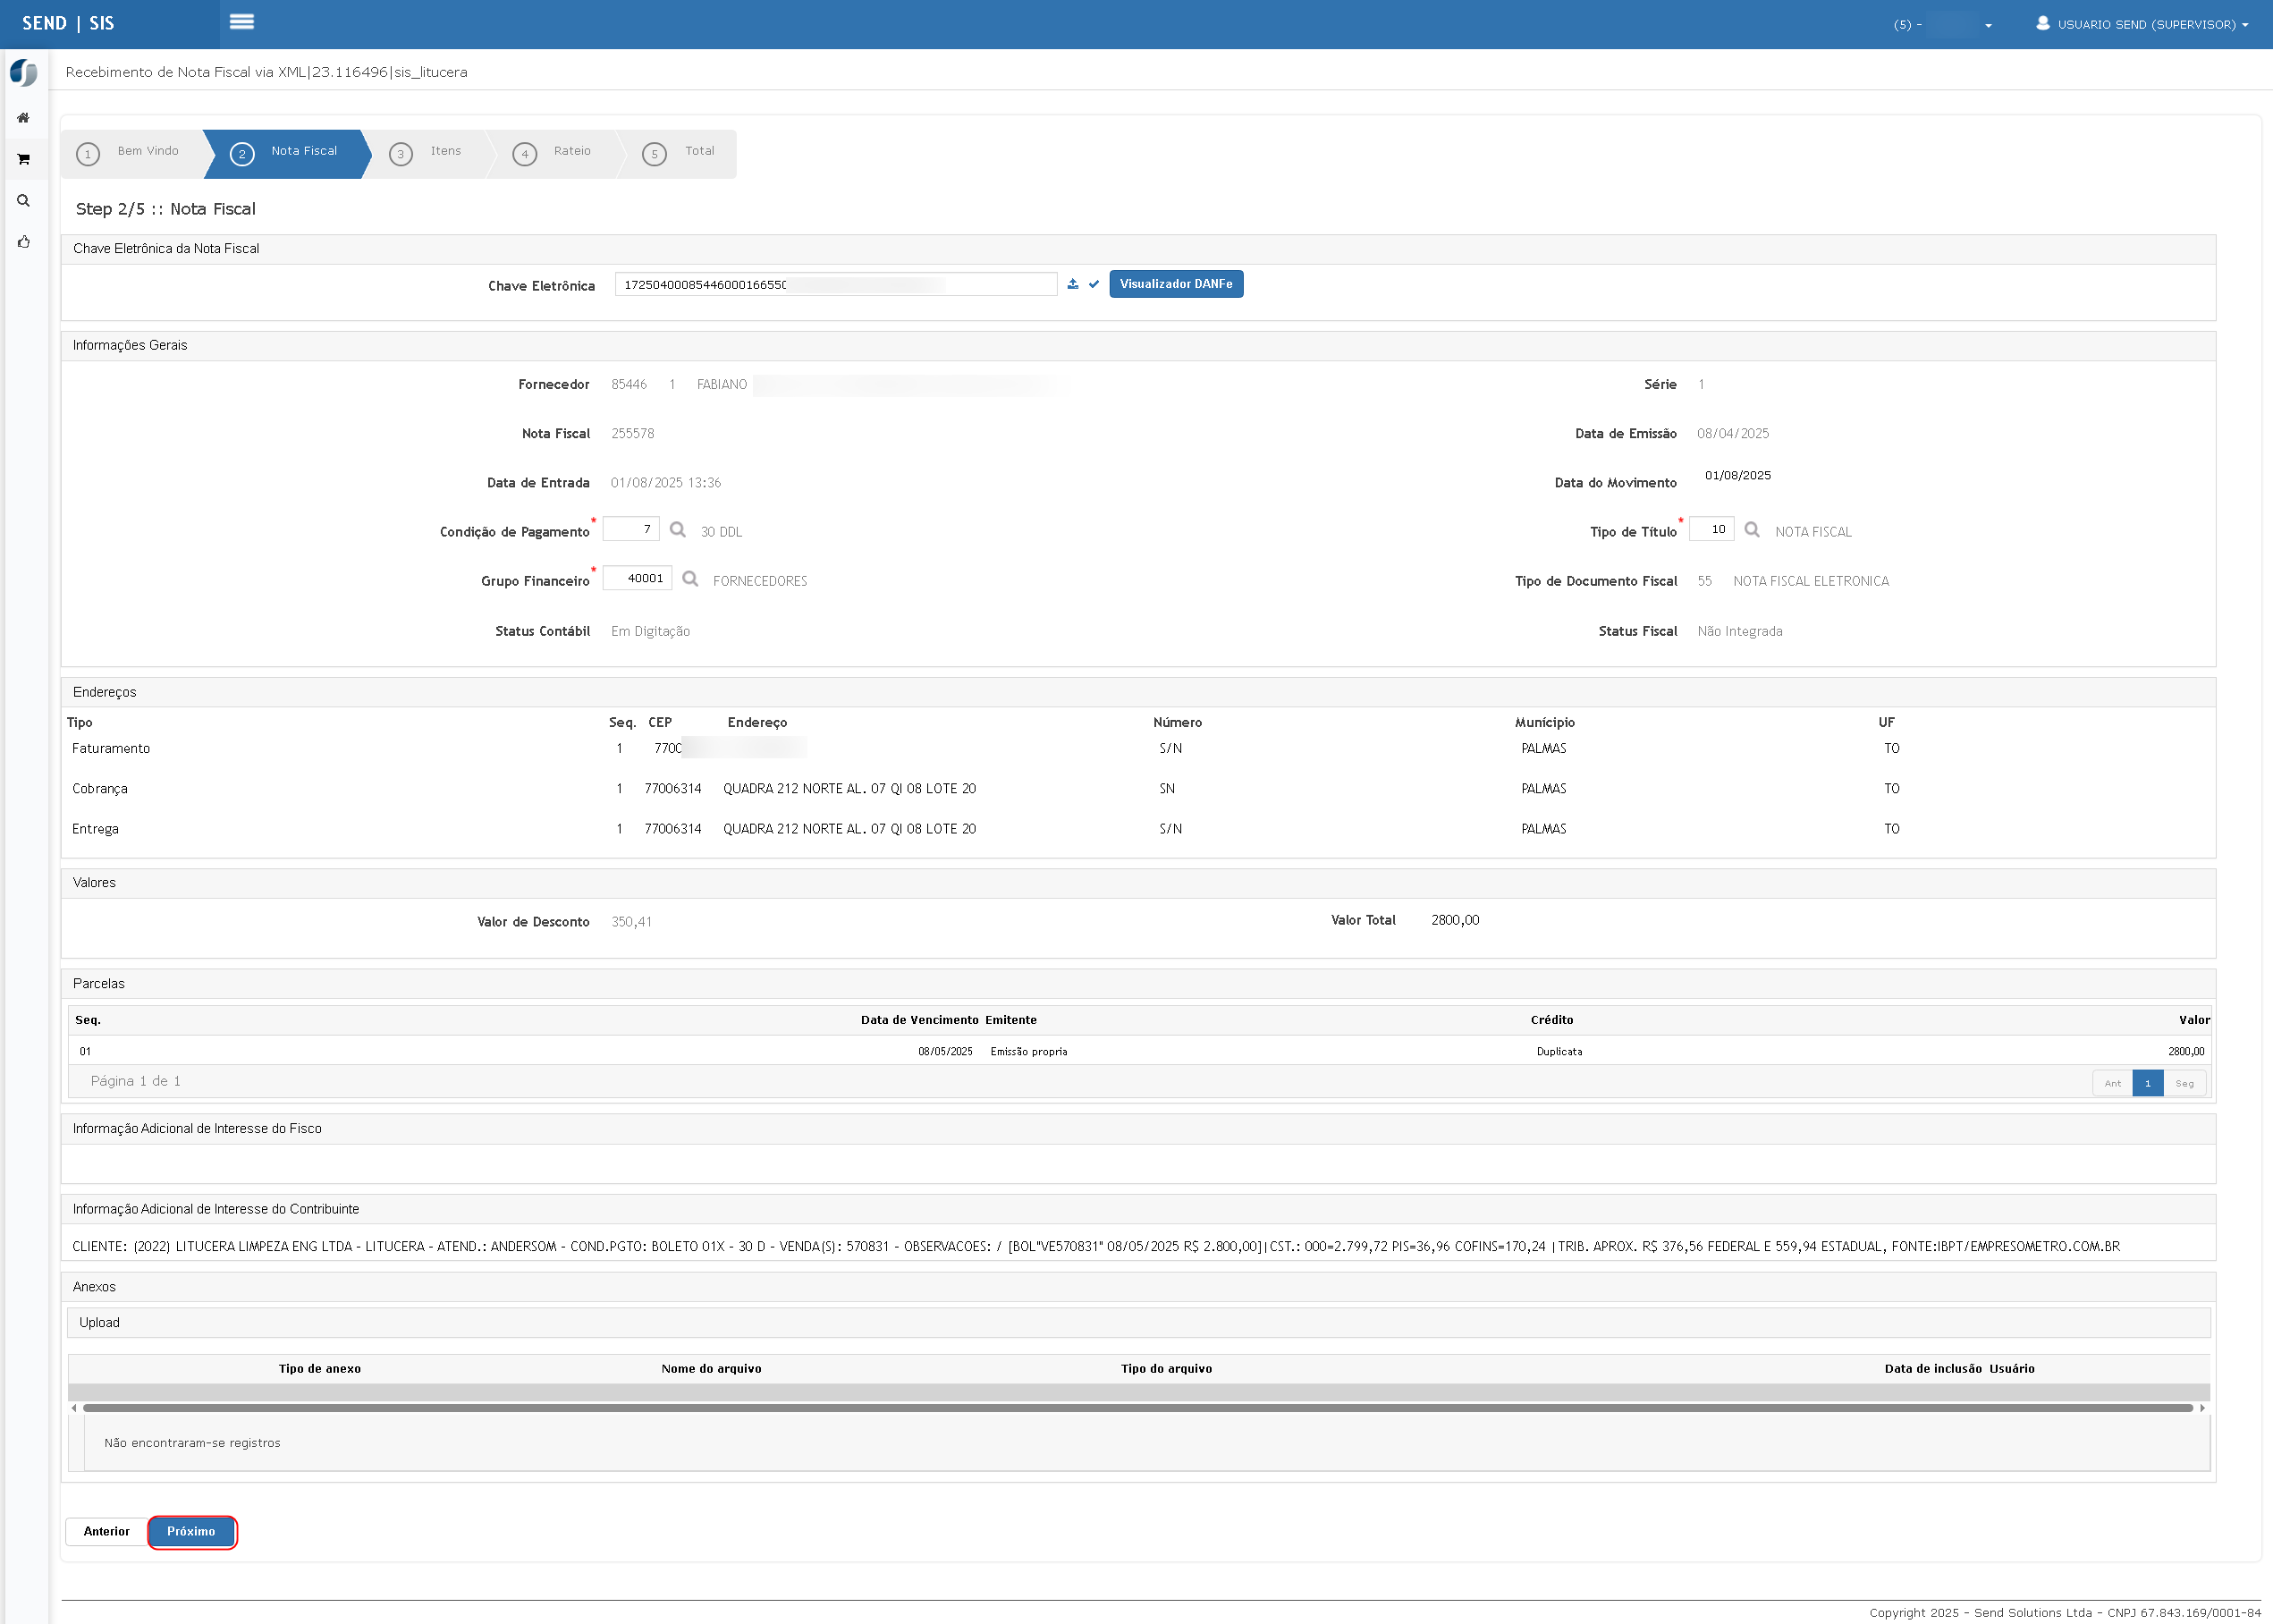Screen dimensions: 2273x1624
Task: Click the Visualizador DANFe button
Action: coord(1176,284)
